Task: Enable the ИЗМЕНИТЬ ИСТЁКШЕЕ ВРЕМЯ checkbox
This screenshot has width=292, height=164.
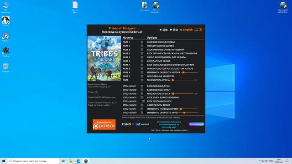Action: point(142,109)
